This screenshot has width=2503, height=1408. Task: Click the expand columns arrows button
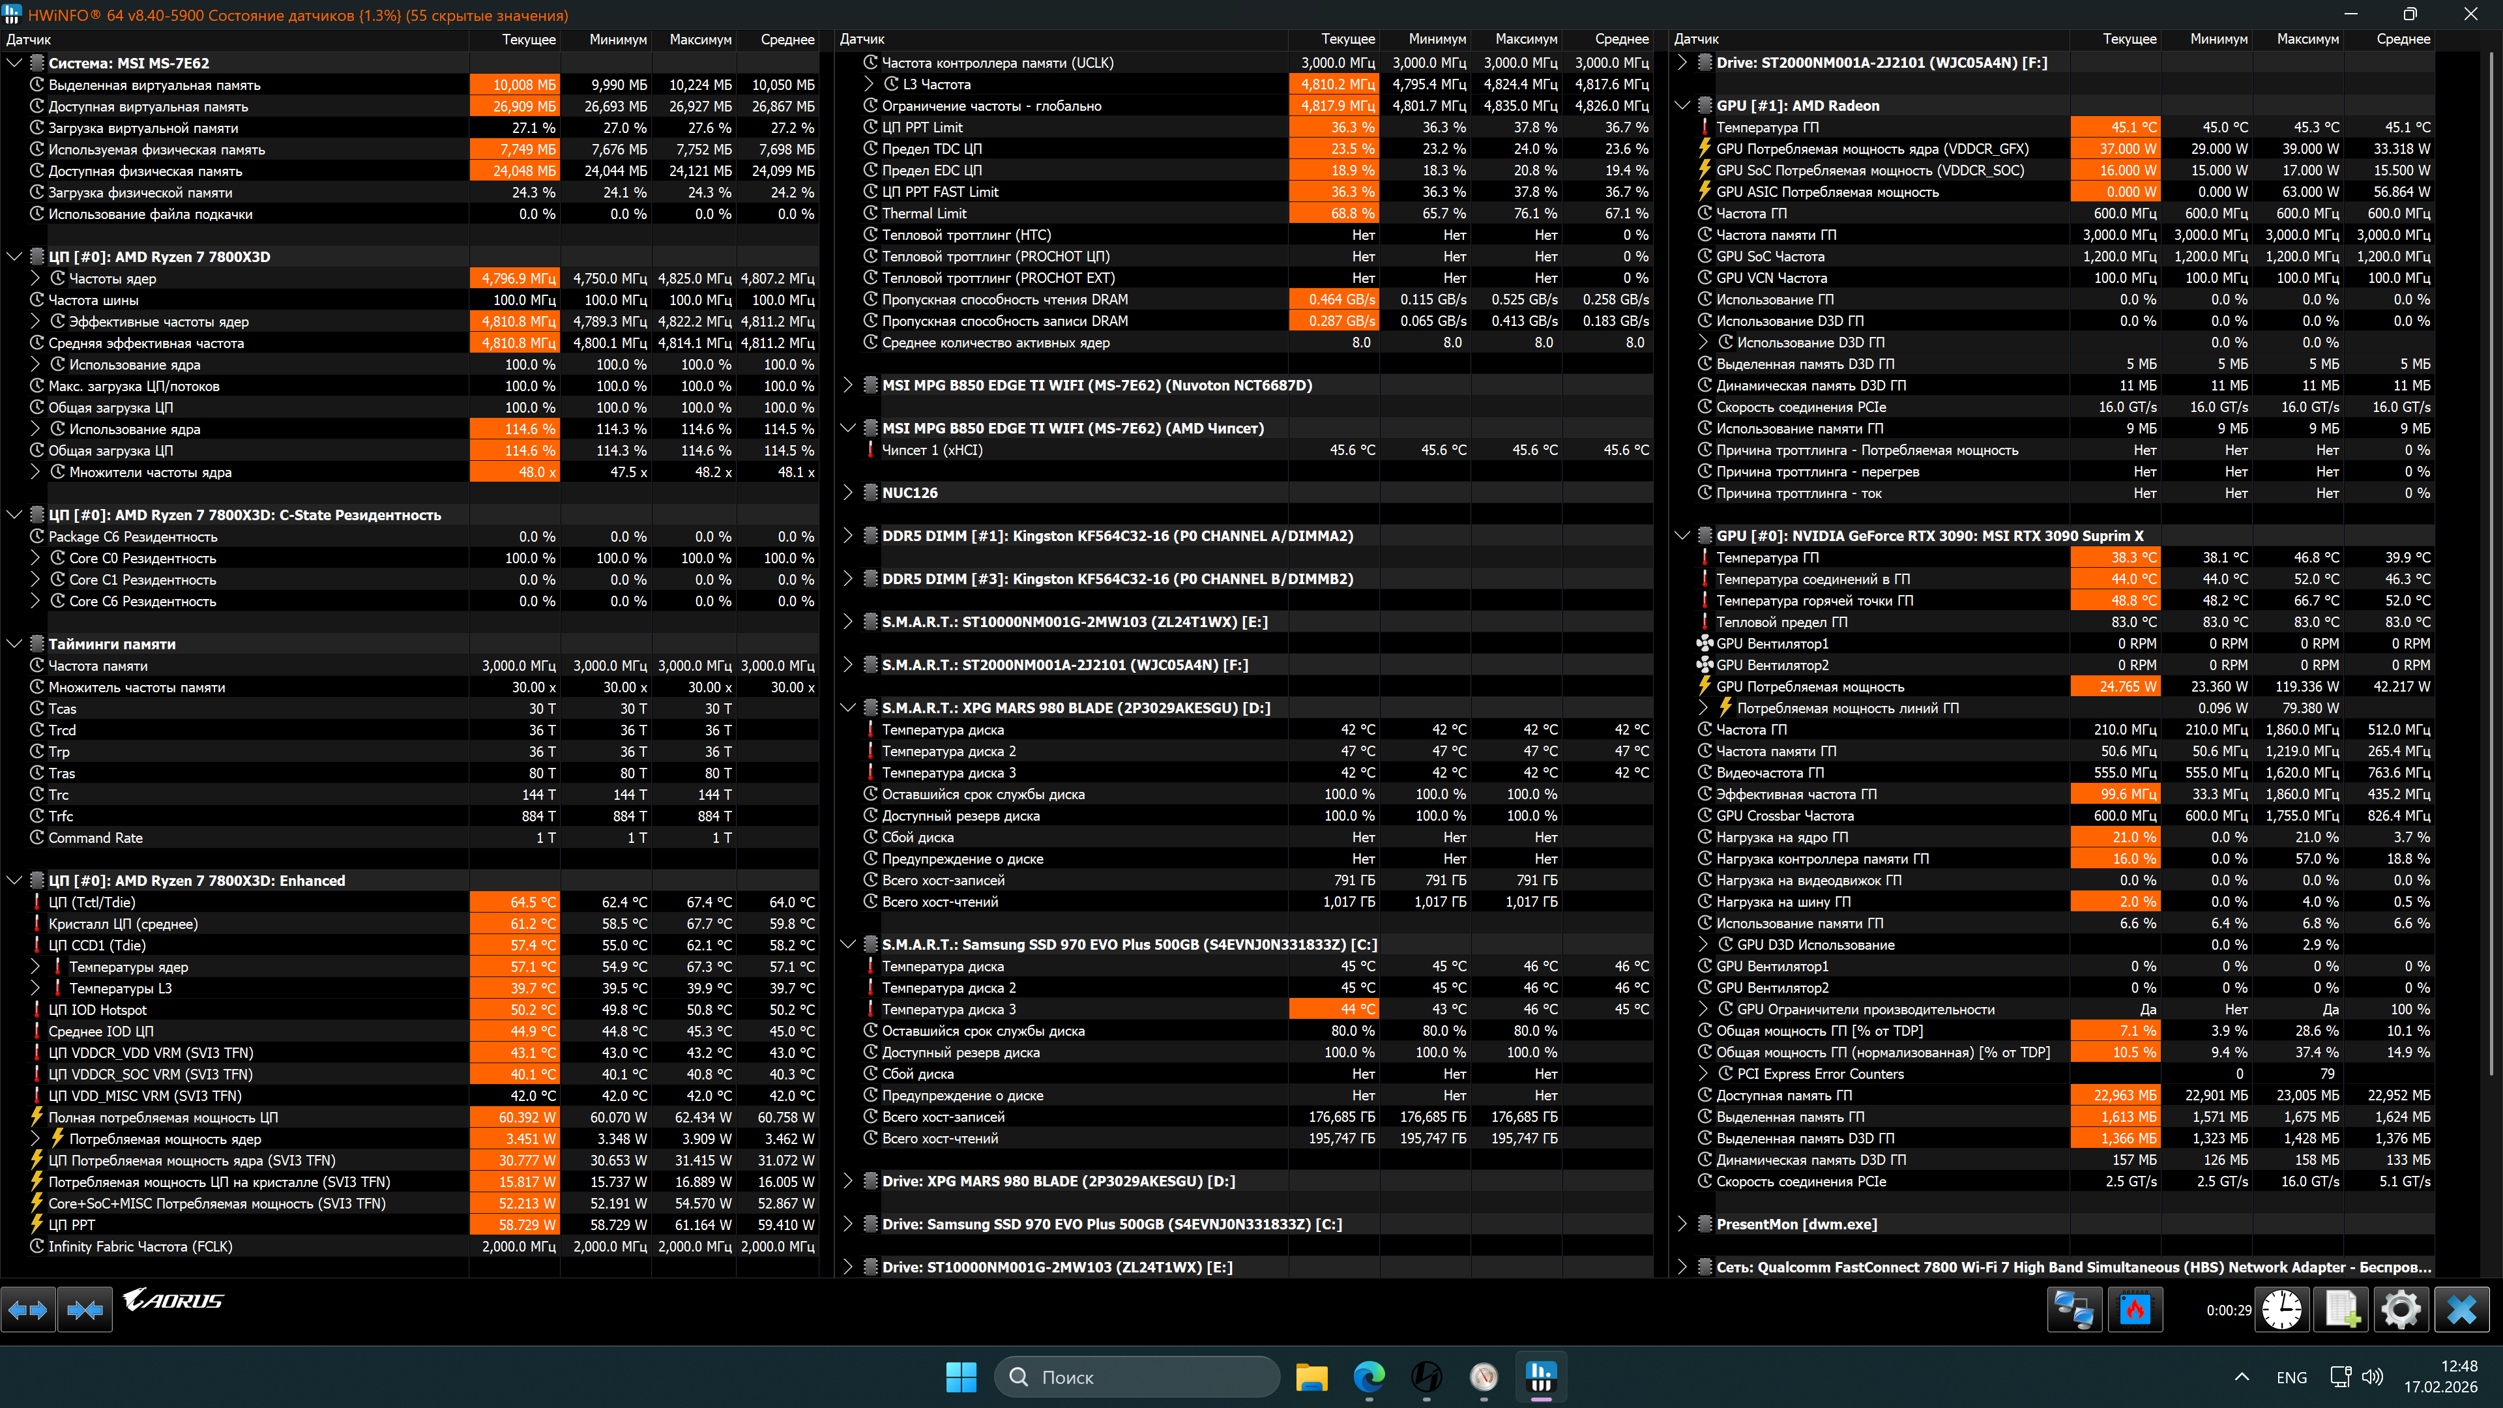point(27,1310)
